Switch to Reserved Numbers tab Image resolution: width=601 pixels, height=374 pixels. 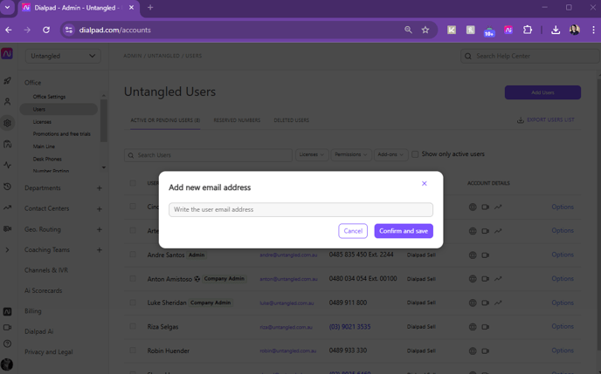point(237,120)
